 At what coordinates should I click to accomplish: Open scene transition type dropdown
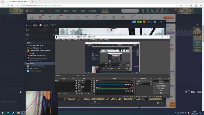143,81
